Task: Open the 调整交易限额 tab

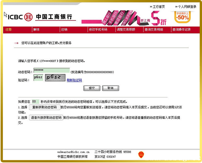Action: [126, 30]
